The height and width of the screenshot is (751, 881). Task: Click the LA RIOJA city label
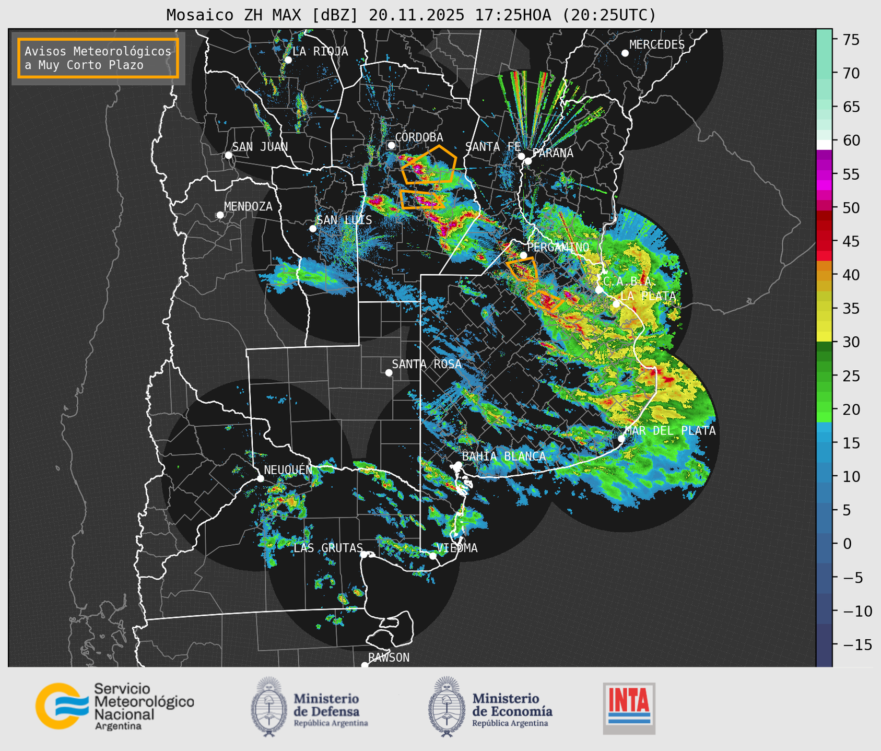pos(320,51)
